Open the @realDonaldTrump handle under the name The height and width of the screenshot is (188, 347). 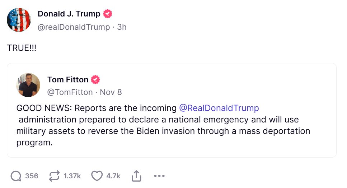pyautogui.click(x=74, y=27)
